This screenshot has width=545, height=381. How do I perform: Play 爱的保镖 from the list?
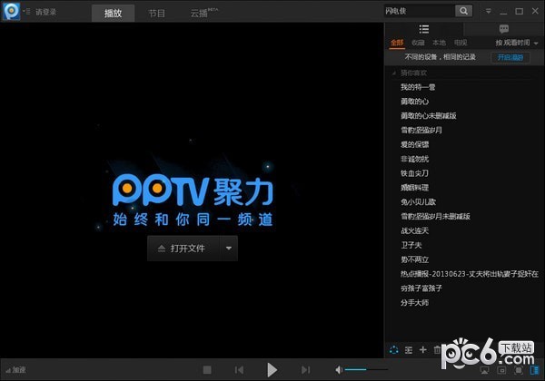(x=414, y=144)
